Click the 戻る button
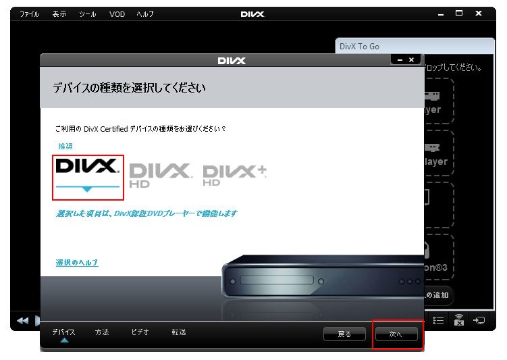The image size is (507, 360). coord(344,334)
